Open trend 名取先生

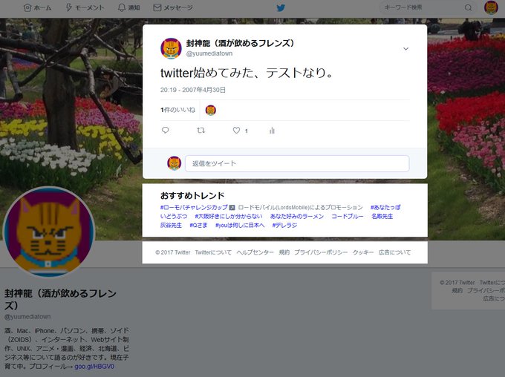[382, 217]
